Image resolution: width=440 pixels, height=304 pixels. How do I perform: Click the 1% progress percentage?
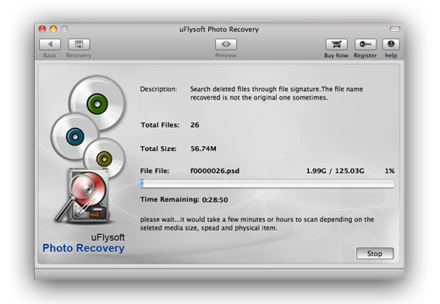point(390,171)
